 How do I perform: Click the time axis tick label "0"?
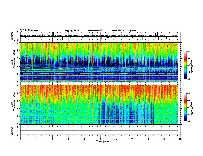[x=20, y=139]
